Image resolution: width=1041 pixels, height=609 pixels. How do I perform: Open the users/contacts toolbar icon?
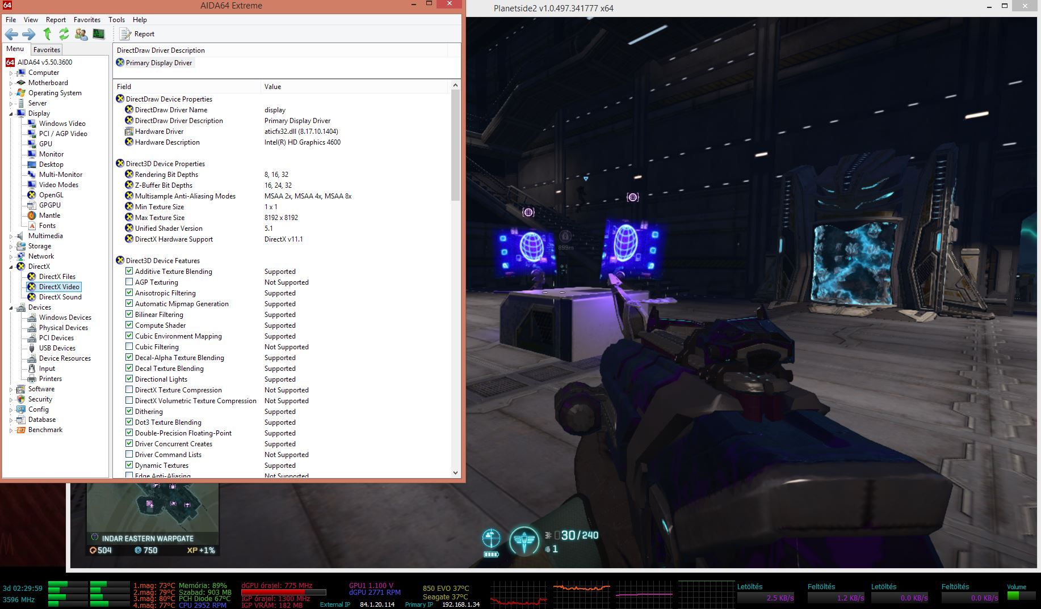coord(81,34)
